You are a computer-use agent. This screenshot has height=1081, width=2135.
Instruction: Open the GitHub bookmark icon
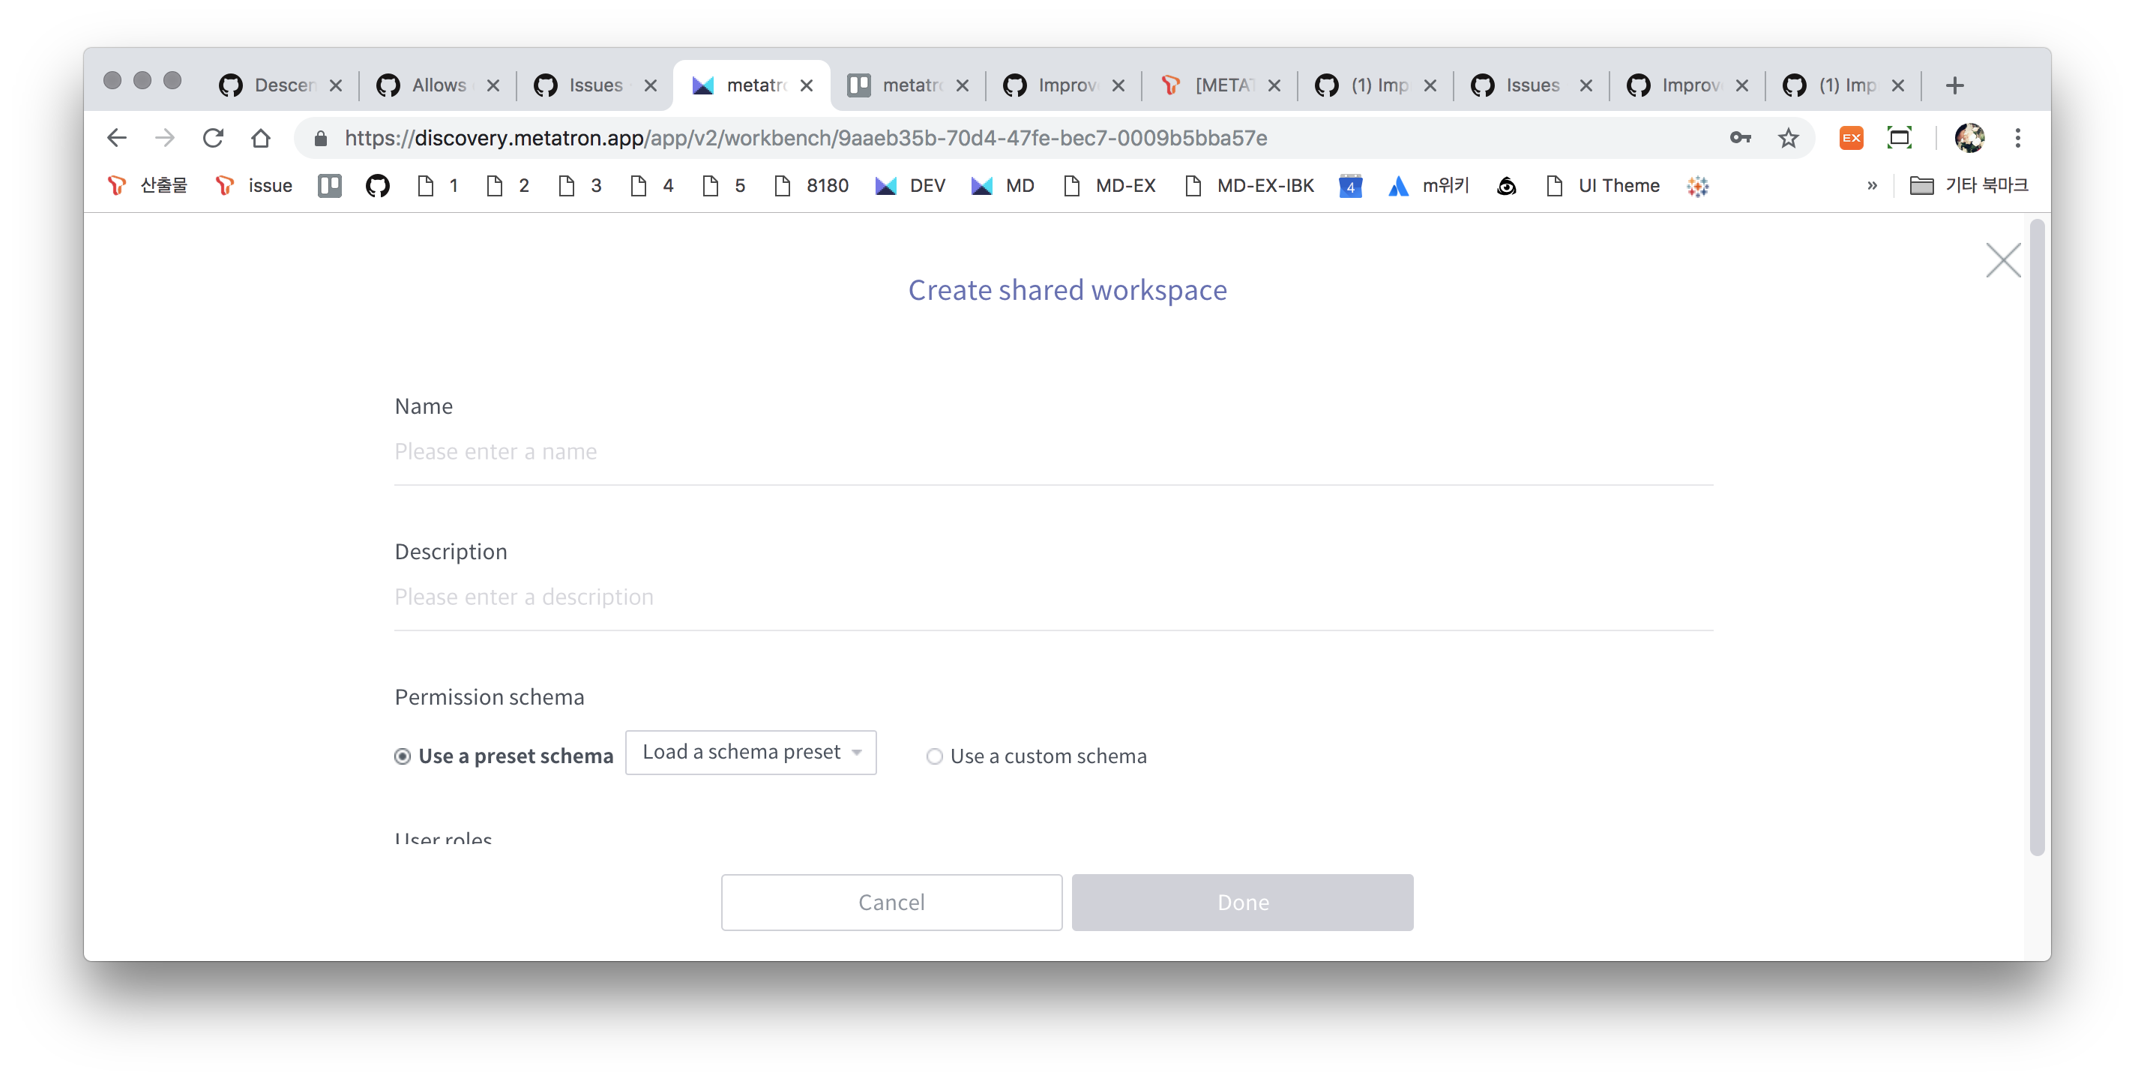click(378, 186)
